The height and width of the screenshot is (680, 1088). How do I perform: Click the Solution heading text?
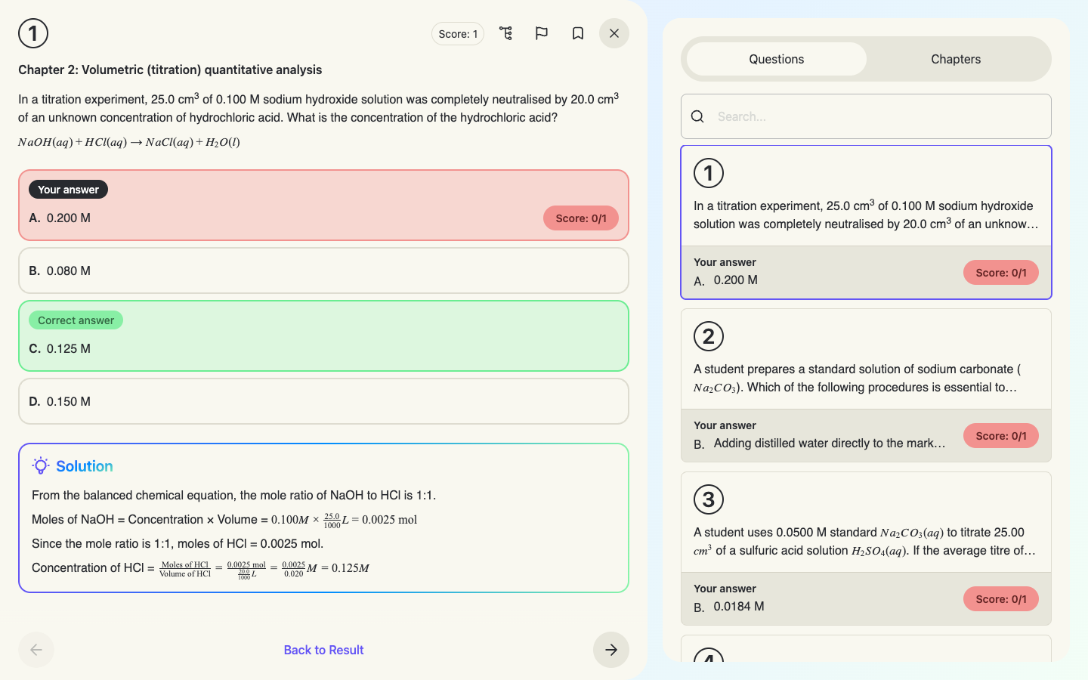(85, 466)
